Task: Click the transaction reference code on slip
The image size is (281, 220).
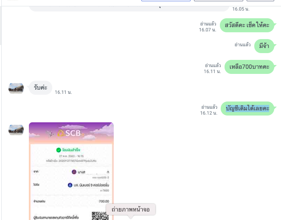Action: click(x=71, y=161)
